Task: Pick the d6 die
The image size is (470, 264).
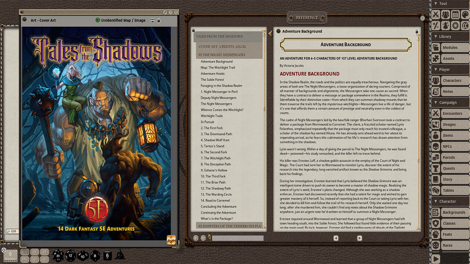Action: point(107,255)
